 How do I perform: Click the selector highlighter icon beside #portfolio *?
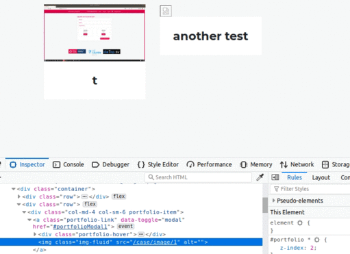click(316, 240)
